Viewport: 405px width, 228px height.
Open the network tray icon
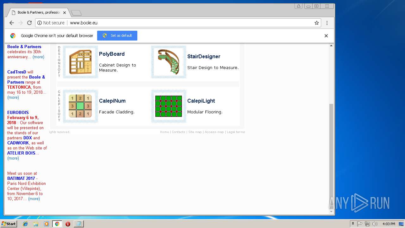click(367, 224)
